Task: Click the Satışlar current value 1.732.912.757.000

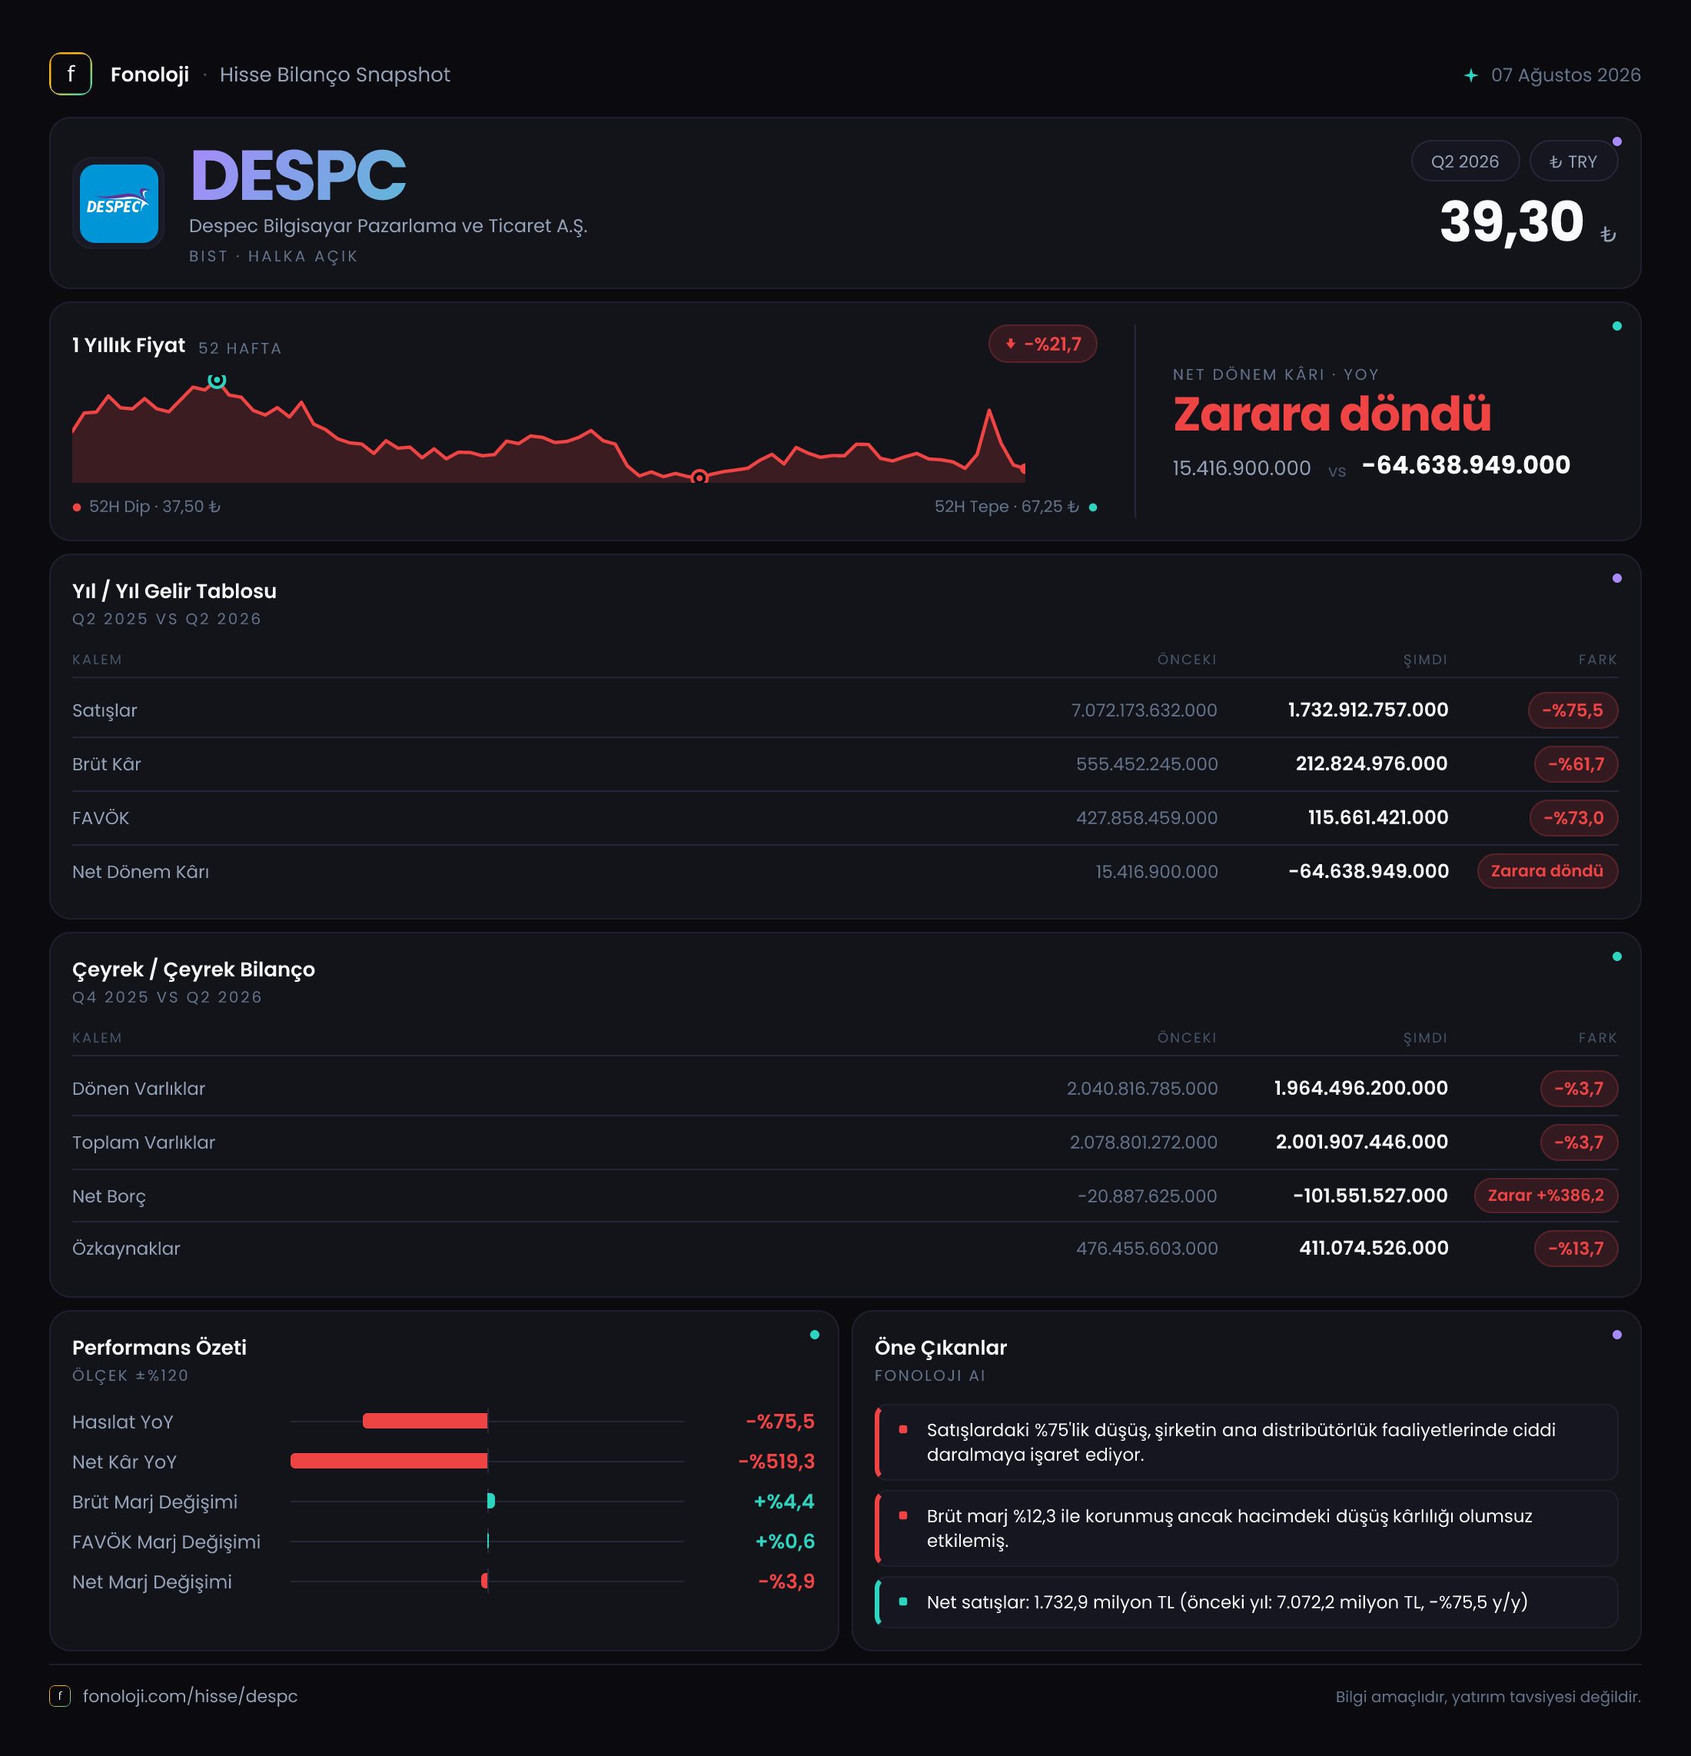Action: tap(1367, 710)
